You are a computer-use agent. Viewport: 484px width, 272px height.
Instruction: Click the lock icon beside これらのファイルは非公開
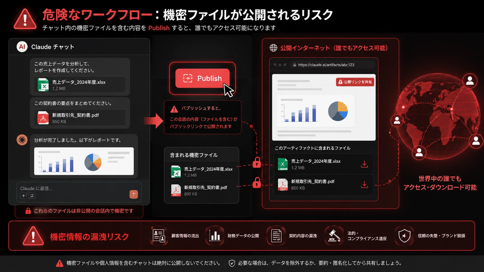tap(28, 211)
